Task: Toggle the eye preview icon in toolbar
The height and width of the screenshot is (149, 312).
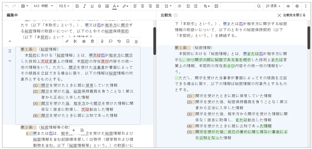Action: point(288,6)
